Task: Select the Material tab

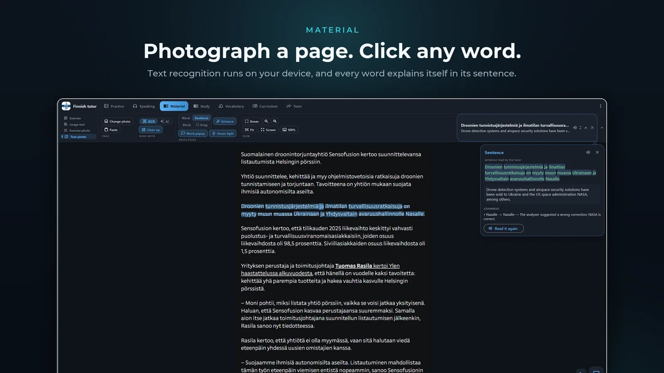Action: [x=174, y=106]
